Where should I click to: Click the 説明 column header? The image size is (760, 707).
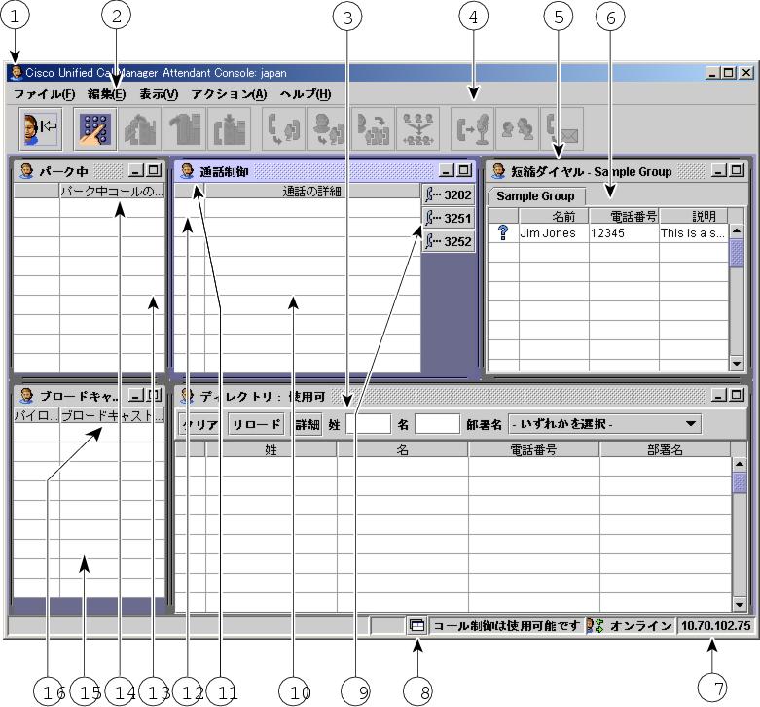point(694,216)
